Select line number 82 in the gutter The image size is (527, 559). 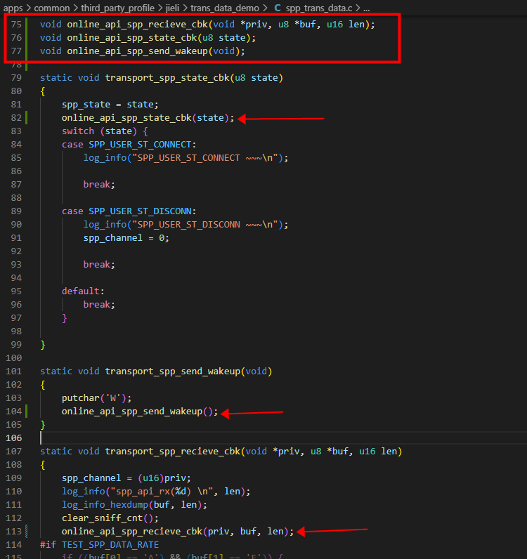pos(16,118)
